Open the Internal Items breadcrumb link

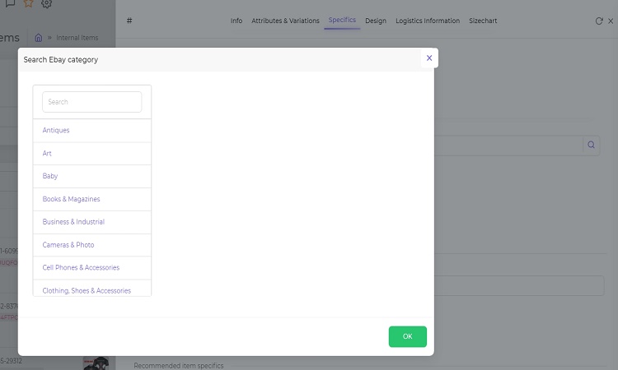[x=77, y=38]
